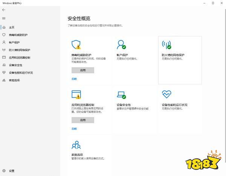226x176 pixels.
Task: Click the 安全性概览 heading
Action: click(79, 19)
